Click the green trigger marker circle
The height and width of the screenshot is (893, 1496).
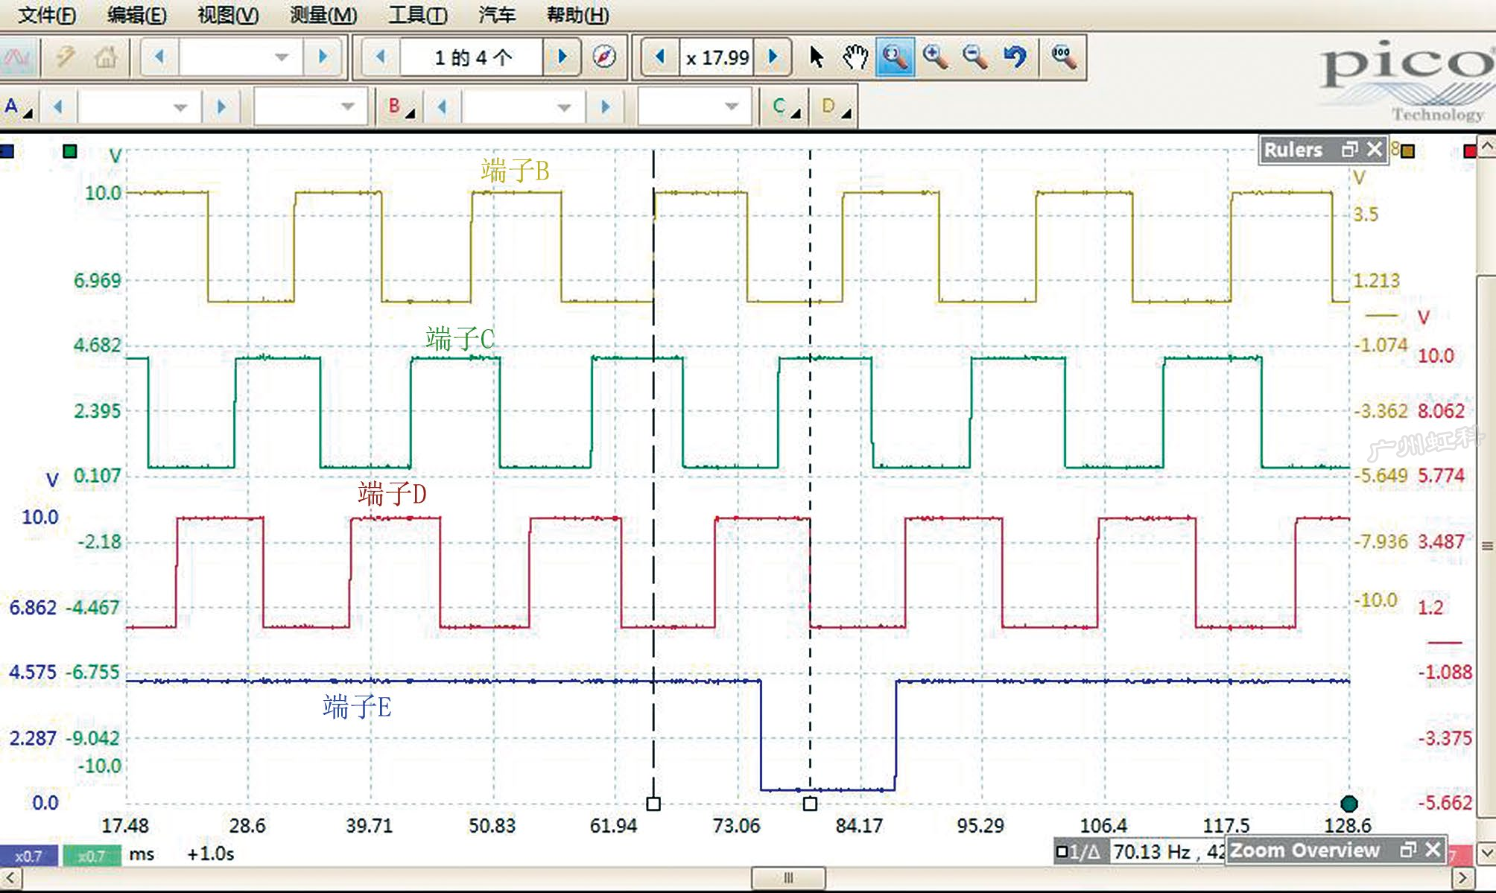(x=1349, y=804)
